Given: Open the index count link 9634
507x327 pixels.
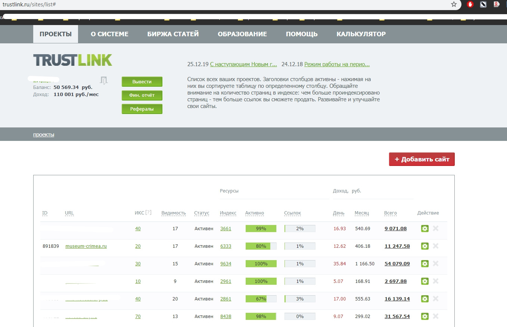Looking at the screenshot, I should 226,263.
